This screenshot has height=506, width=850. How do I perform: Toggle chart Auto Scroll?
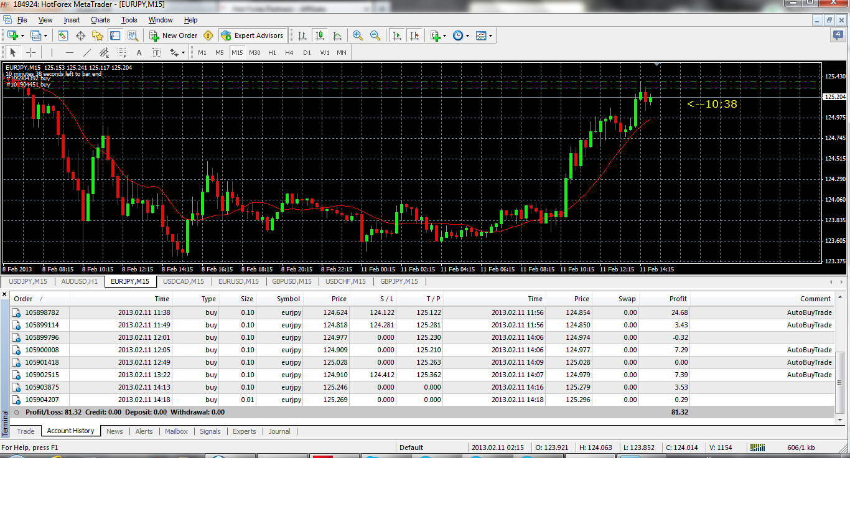pos(397,35)
